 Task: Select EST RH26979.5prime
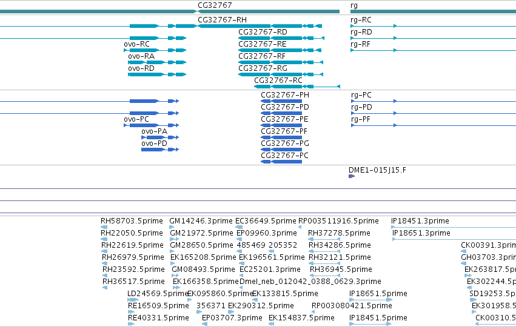105,263
